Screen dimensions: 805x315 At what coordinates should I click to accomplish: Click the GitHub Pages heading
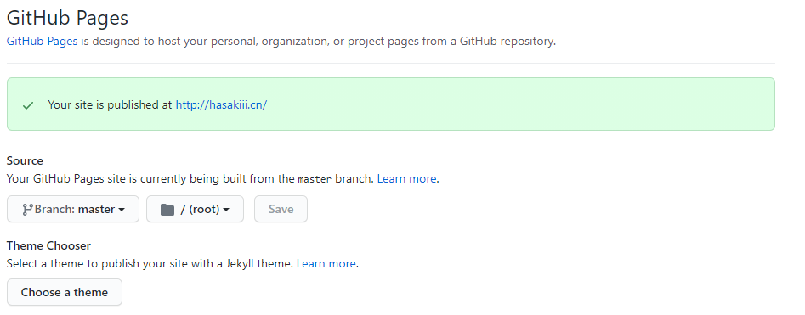click(67, 18)
